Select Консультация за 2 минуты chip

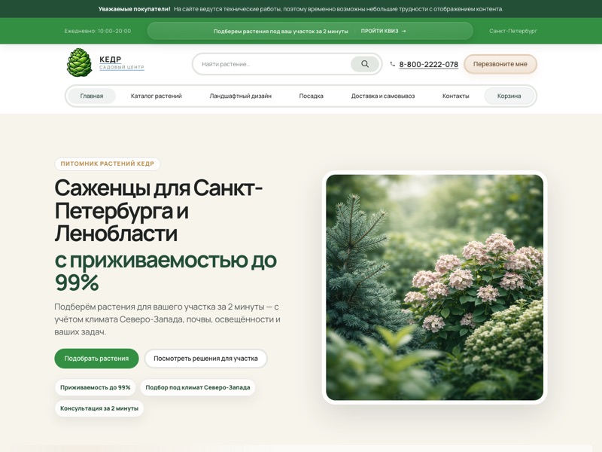coord(99,408)
